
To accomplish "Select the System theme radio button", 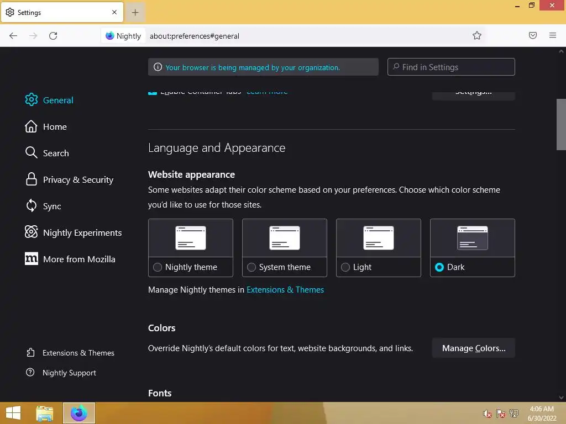I will [x=251, y=267].
